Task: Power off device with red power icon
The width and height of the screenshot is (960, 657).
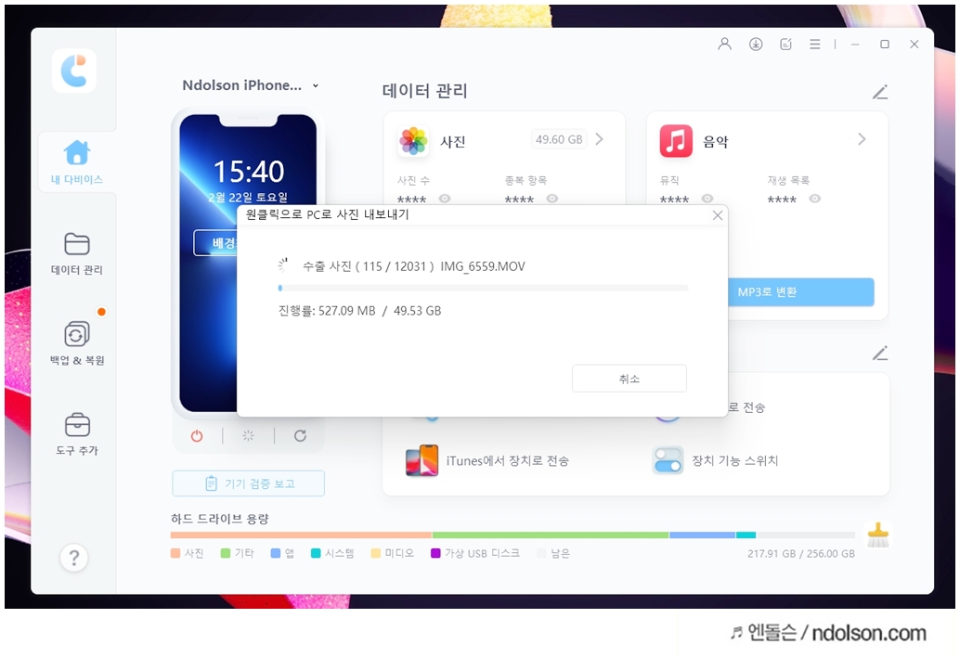Action: pyautogui.click(x=197, y=436)
